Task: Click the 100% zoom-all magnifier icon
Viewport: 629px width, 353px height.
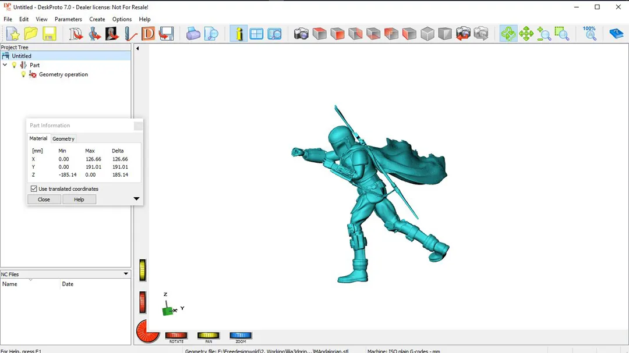Action: (x=589, y=34)
